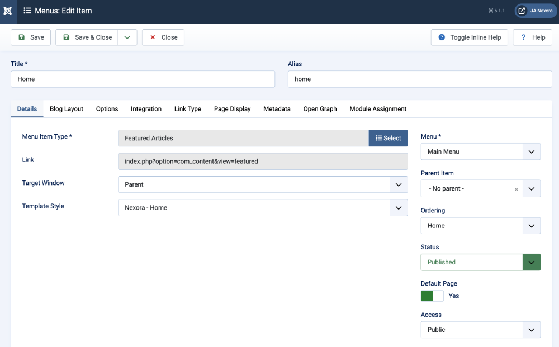Click the Featured Articles menu item type field
The image size is (559, 347).
244,138
